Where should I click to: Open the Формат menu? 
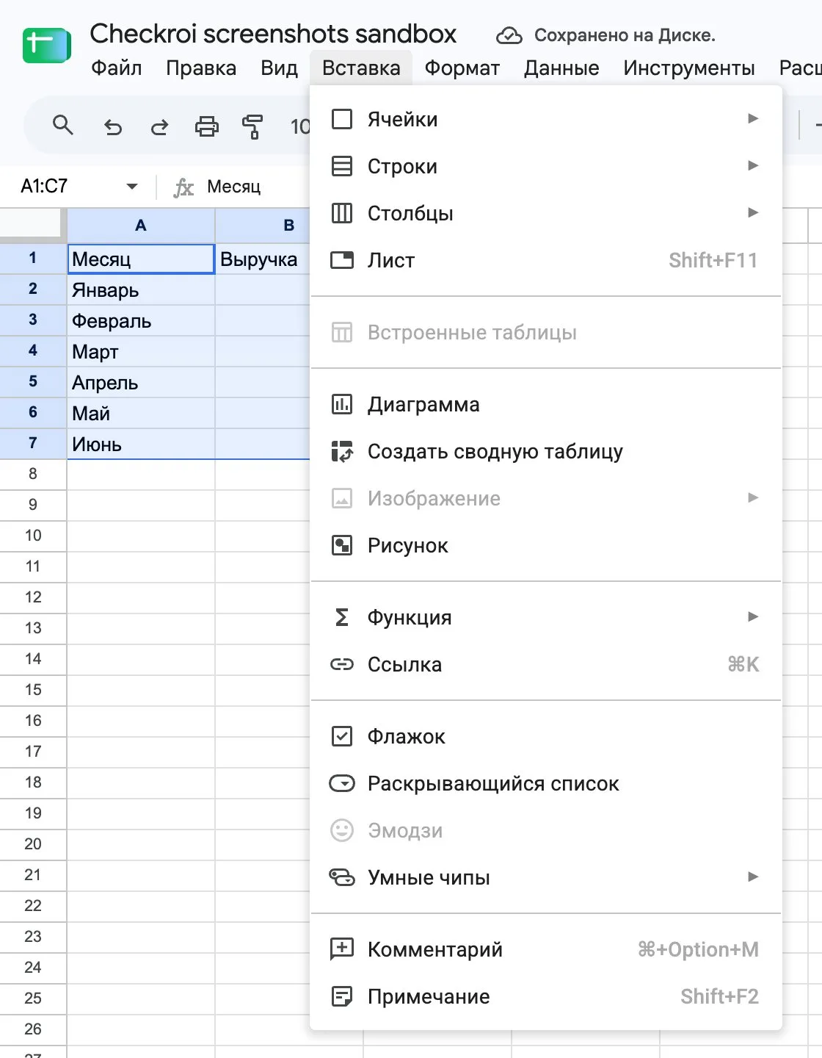click(x=462, y=68)
